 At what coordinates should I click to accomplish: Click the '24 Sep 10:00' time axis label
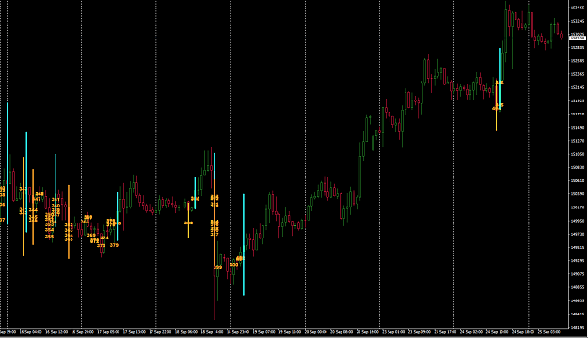pos(498,332)
